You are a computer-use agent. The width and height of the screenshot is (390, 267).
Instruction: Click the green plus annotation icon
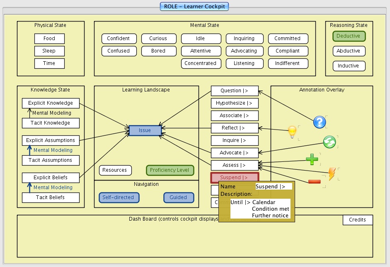point(312,159)
